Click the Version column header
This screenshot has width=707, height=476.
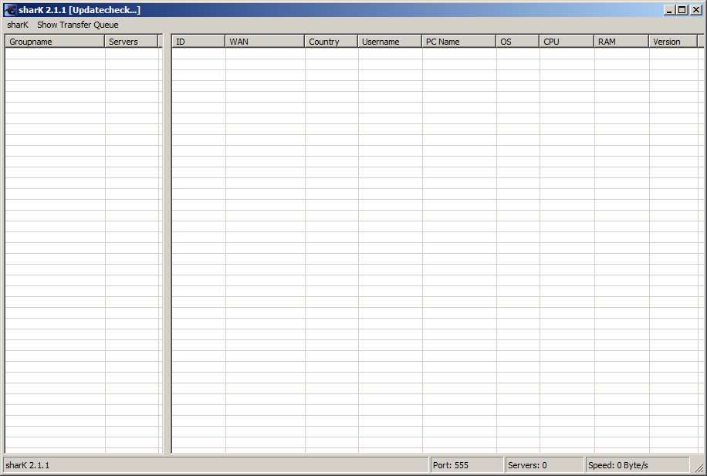673,42
